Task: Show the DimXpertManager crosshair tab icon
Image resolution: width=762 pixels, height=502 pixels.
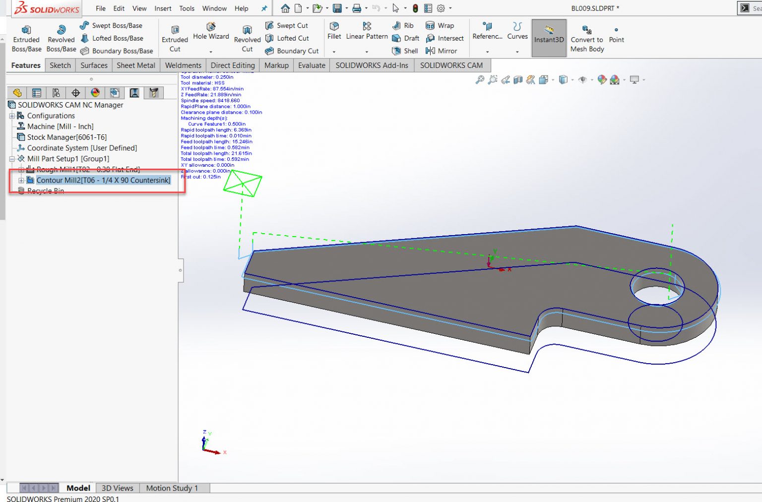Action: click(75, 93)
